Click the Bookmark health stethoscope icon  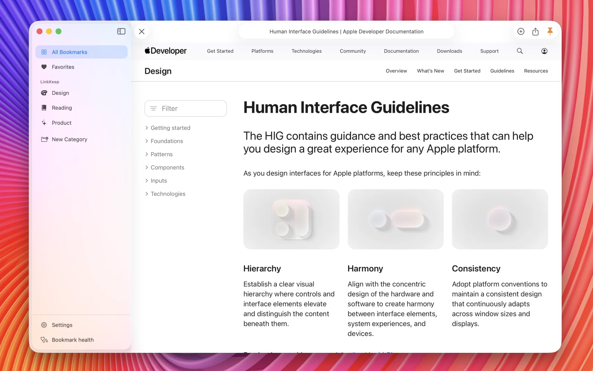[x=44, y=340]
